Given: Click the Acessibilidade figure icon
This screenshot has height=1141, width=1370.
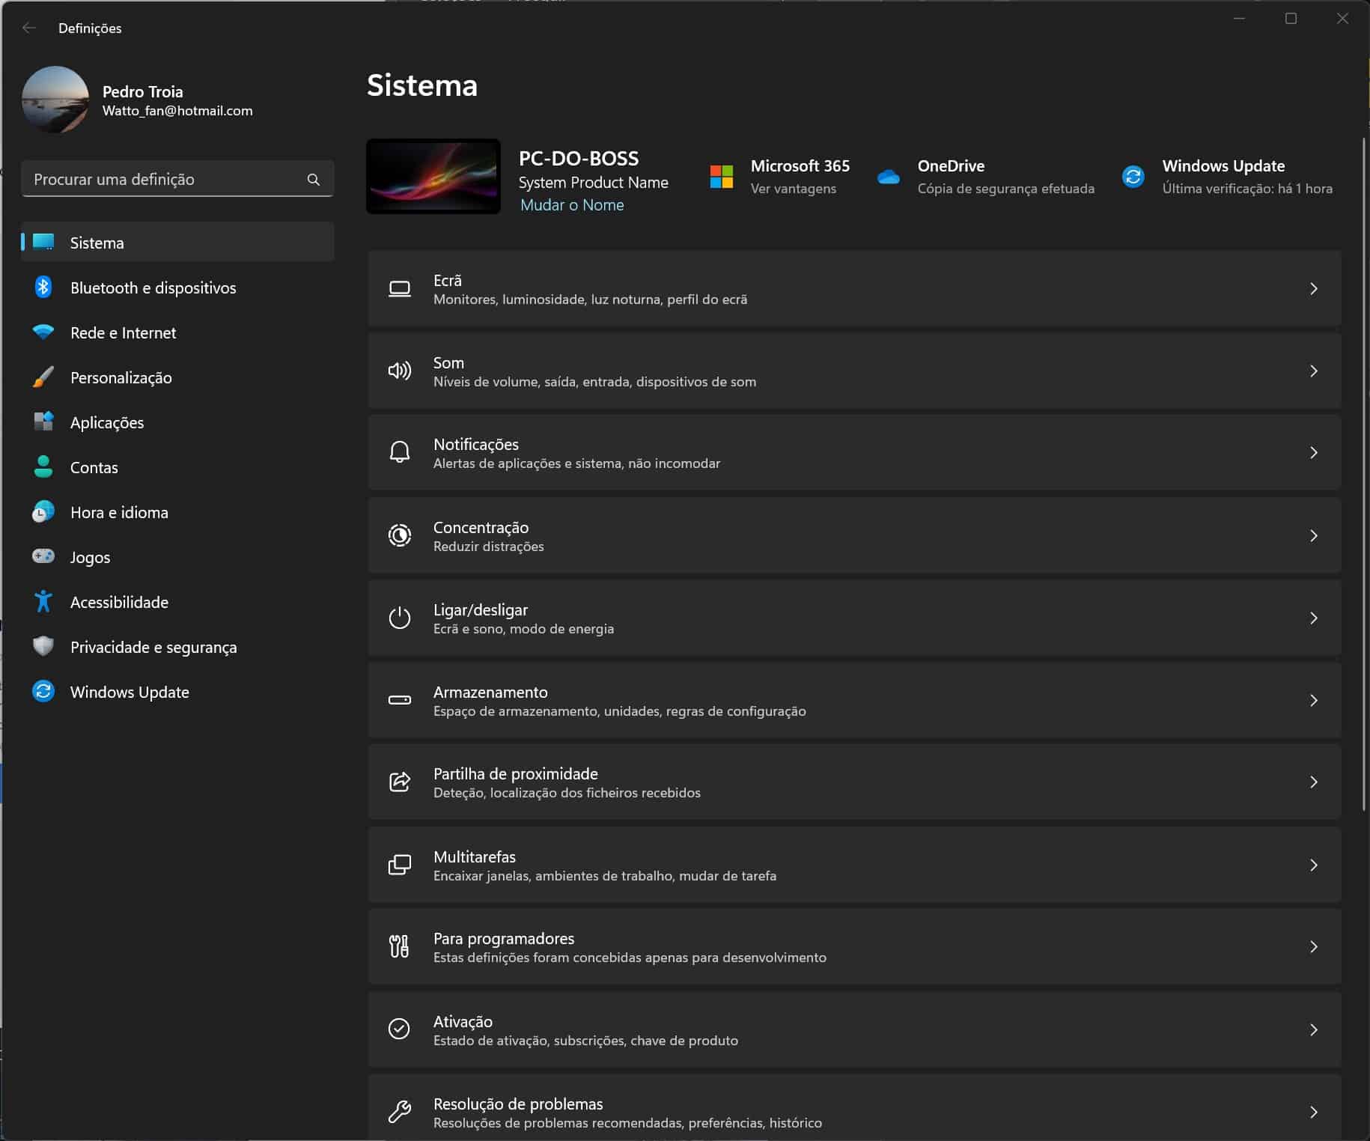Looking at the screenshot, I should (x=43, y=601).
